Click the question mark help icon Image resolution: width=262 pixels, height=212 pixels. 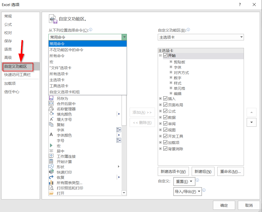(240, 5)
